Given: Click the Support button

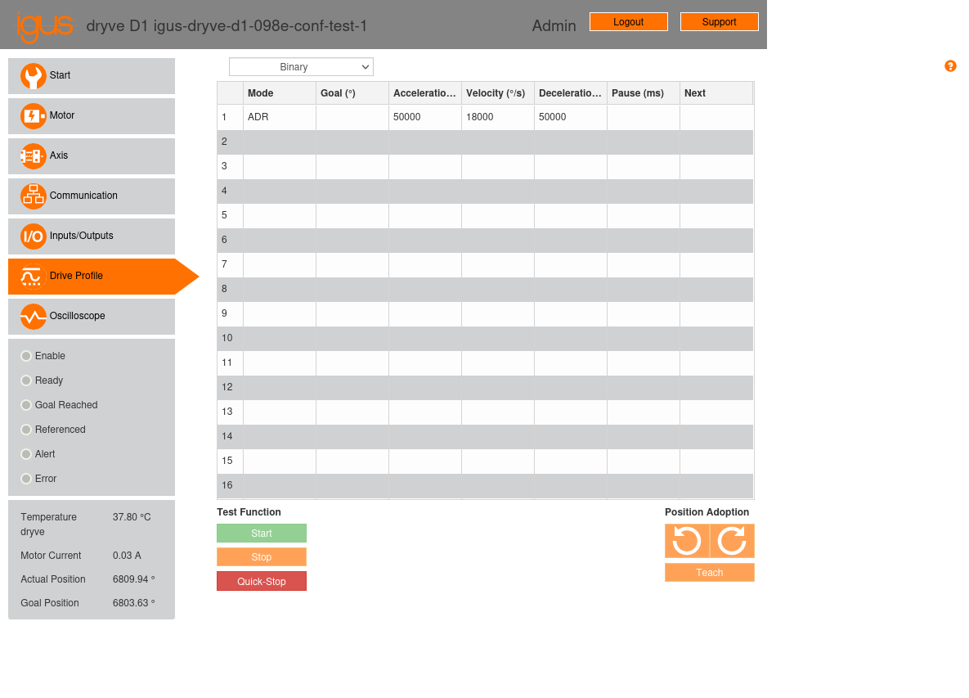Looking at the screenshot, I should click(720, 21).
